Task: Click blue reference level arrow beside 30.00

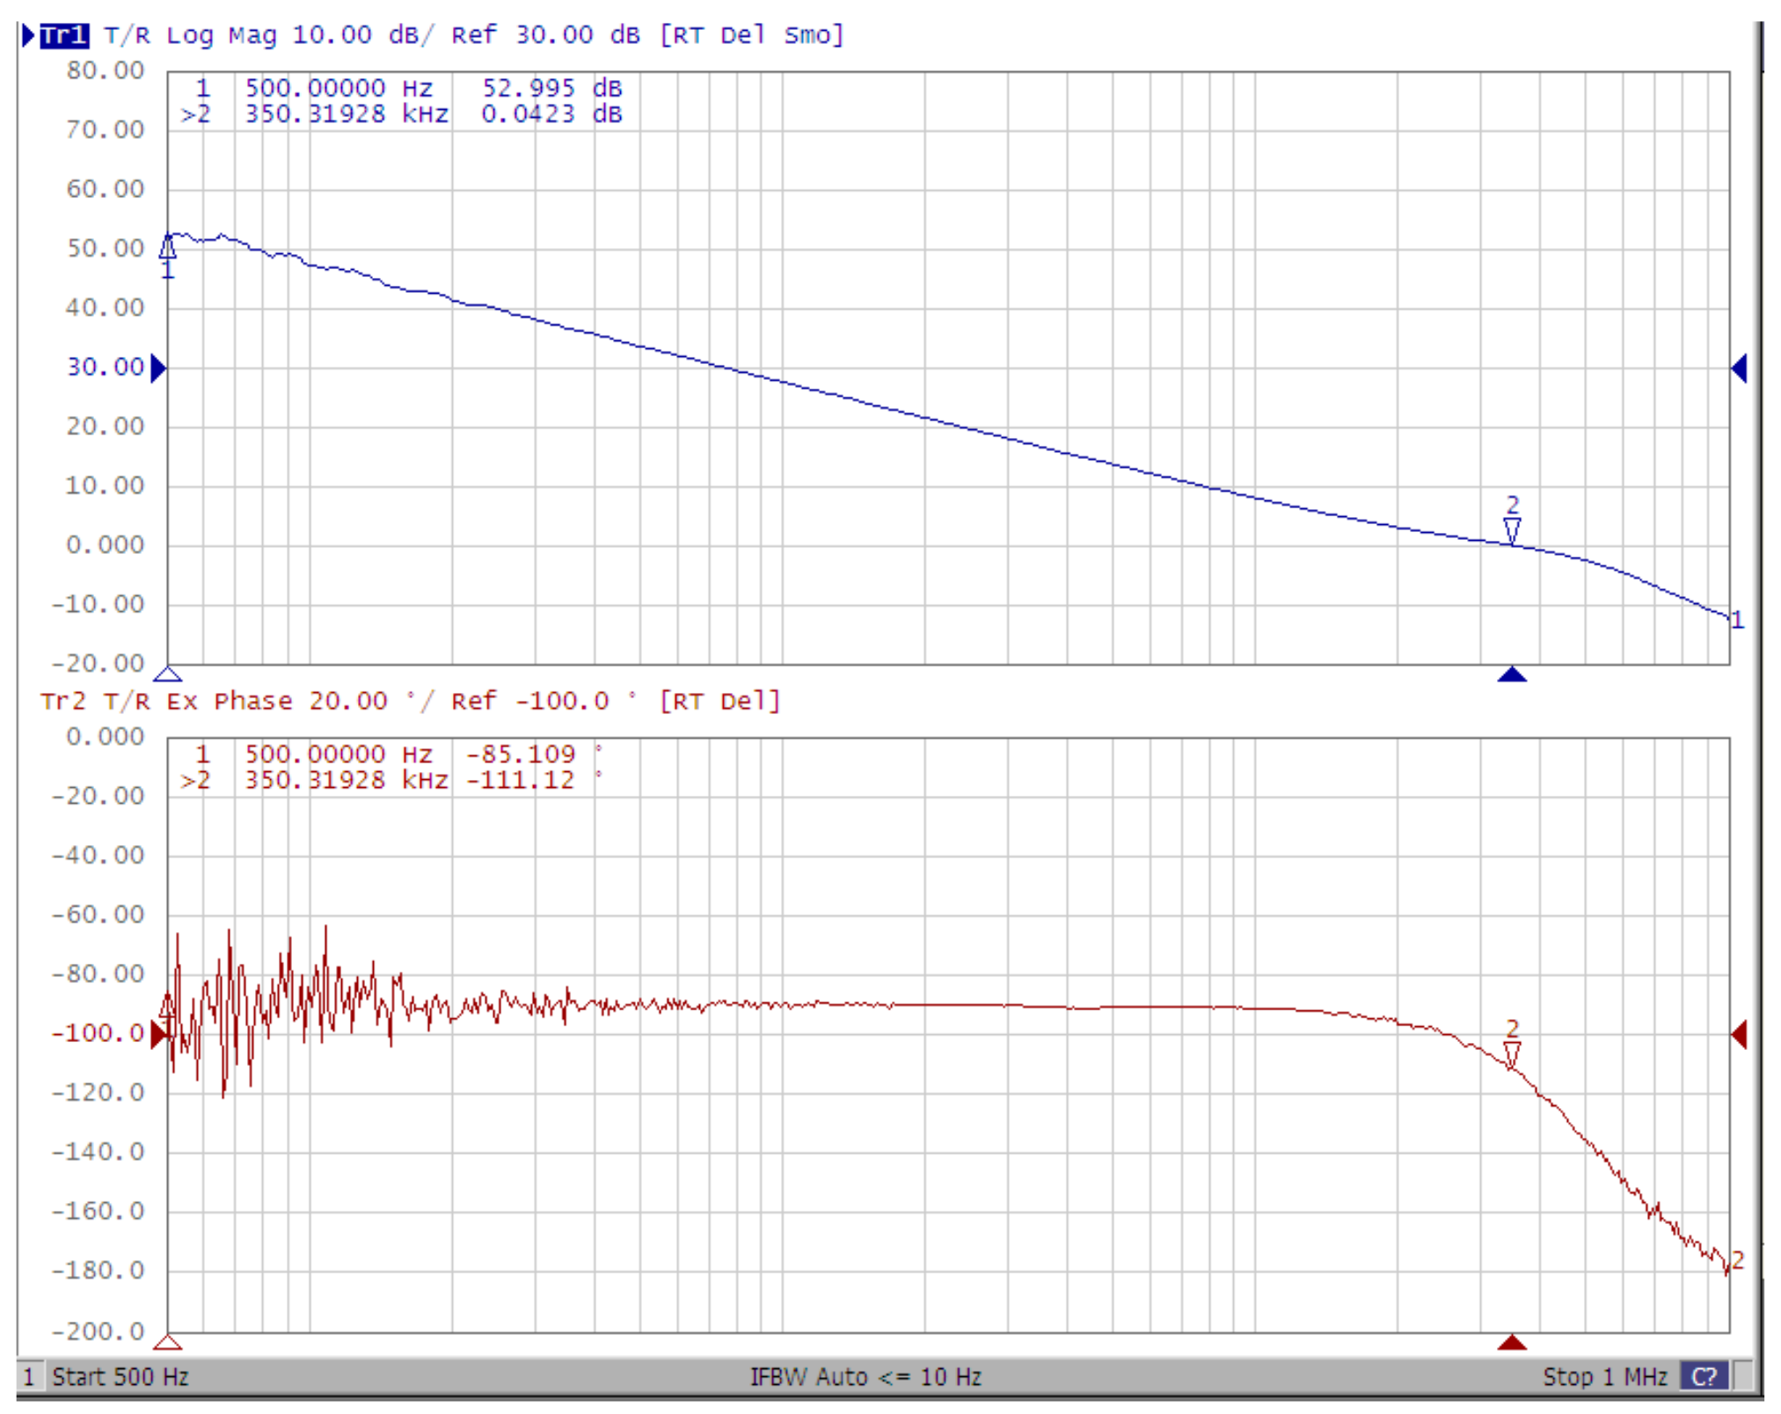Action: tap(158, 368)
